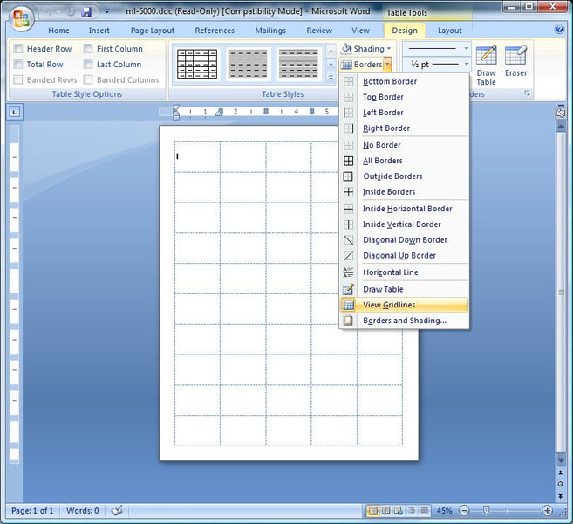Select the Draw Table tool
This screenshot has width=573, height=524.
[486, 65]
